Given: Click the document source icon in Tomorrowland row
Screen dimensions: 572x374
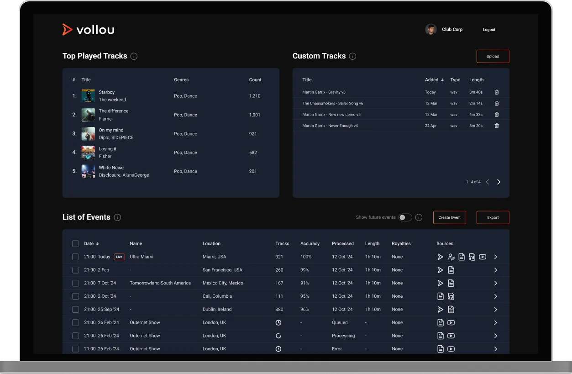Looking at the screenshot, I should coord(451,283).
